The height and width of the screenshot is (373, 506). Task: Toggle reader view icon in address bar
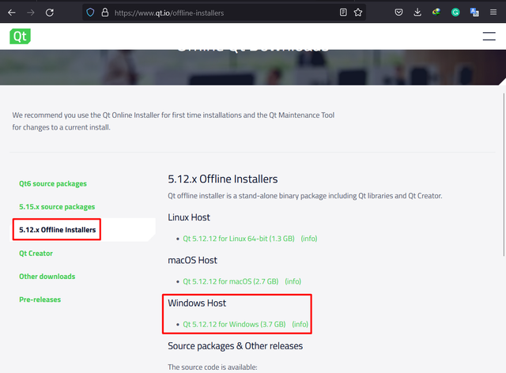click(343, 13)
